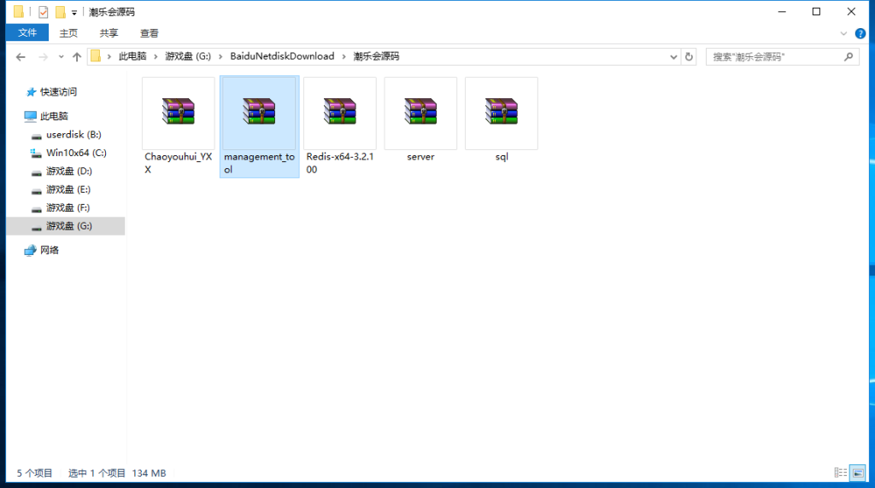Click 此电脑 in the address breadcrumb
This screenshot has width=875, height=488.
[x=132, y=56]
